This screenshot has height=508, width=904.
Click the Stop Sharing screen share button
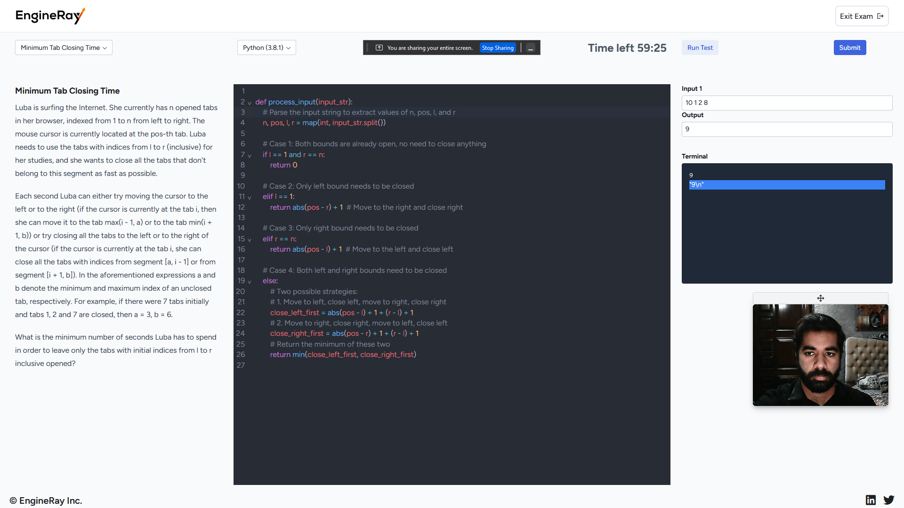click(497, 48)
